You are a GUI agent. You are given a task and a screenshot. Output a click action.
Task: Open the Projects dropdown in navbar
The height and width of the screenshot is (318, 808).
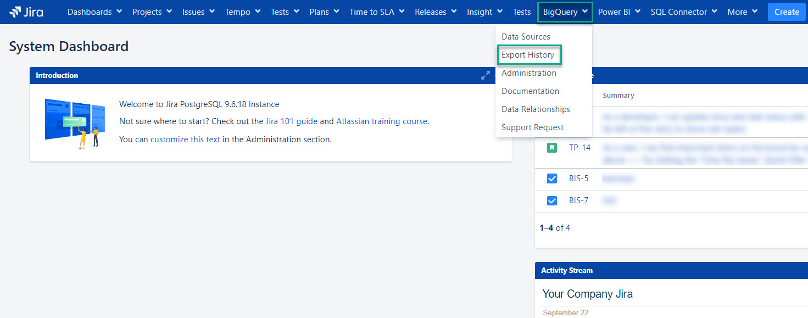[x=152, y=12]
